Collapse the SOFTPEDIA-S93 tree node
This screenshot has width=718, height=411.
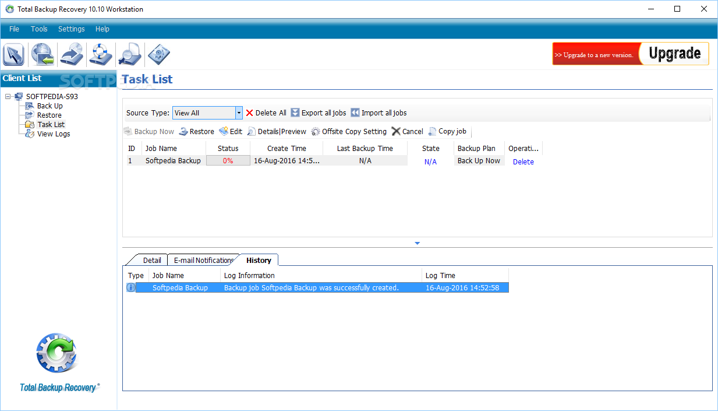pos(8,97)
